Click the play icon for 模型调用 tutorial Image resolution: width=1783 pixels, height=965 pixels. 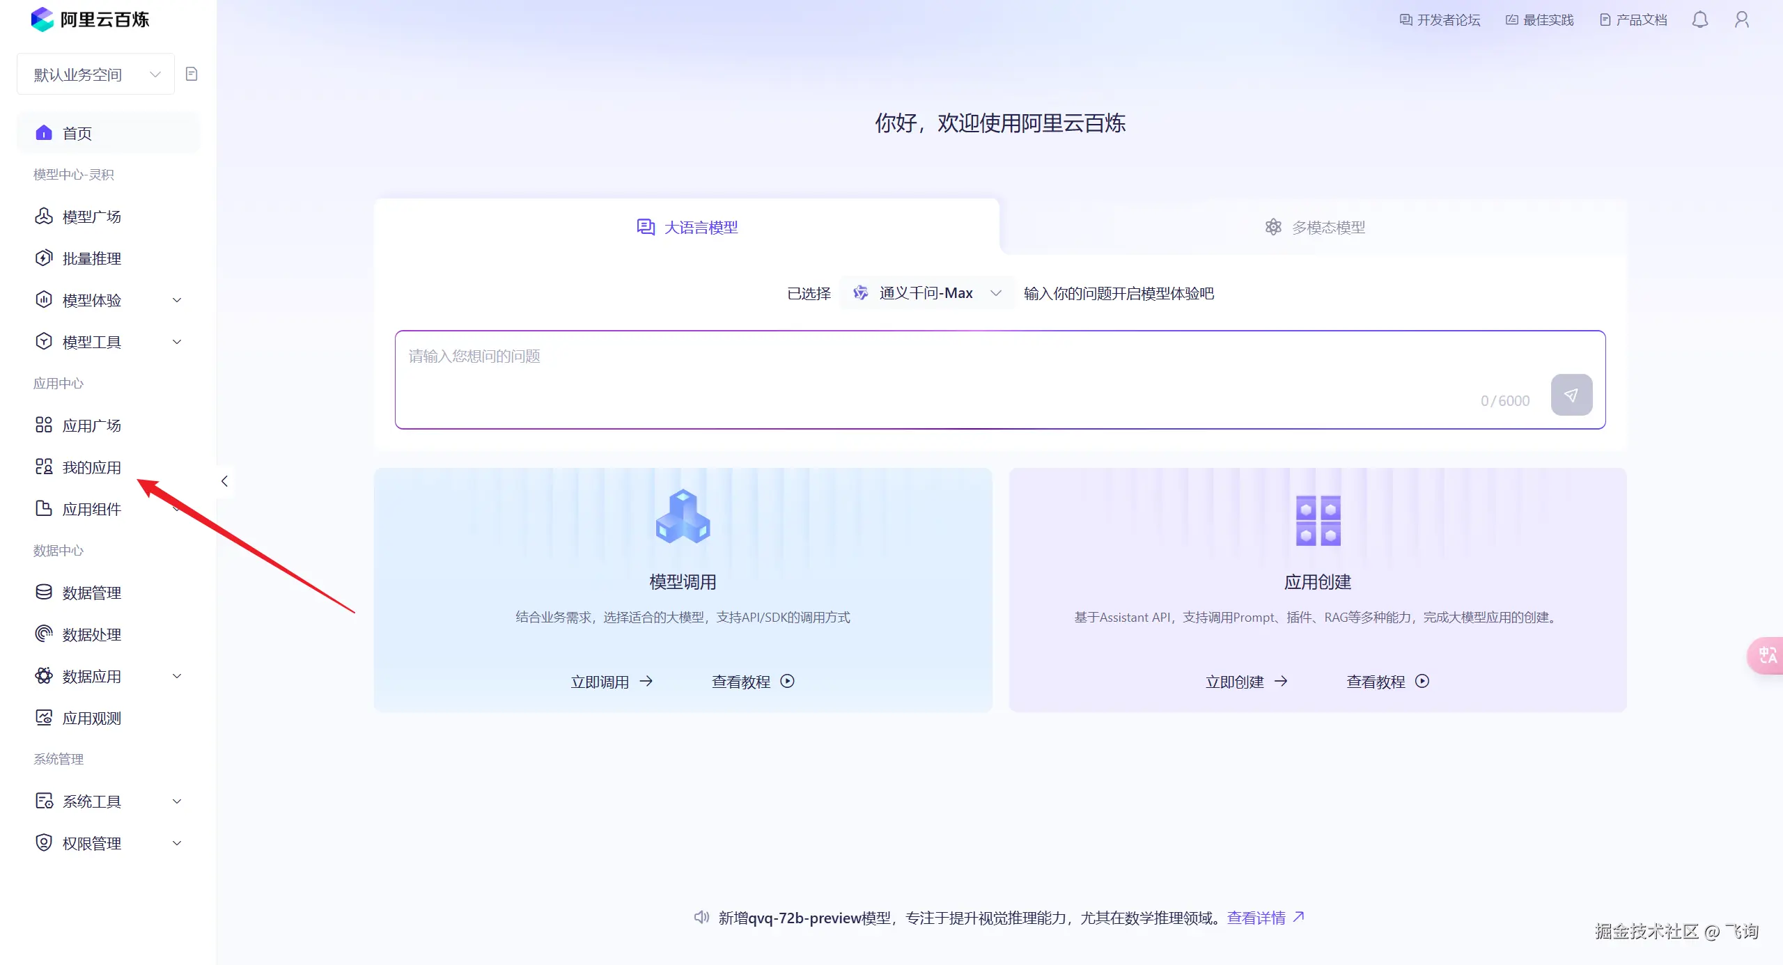pos(787,682)
